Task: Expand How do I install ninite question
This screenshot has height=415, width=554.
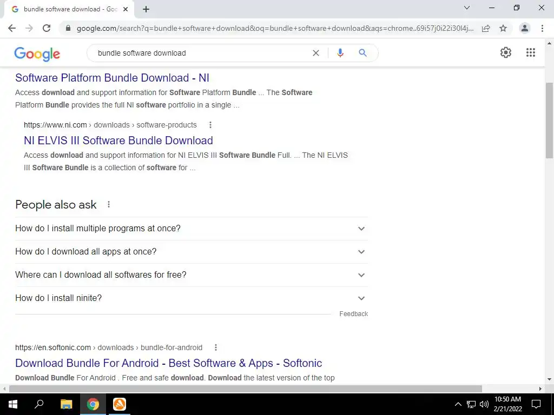Action: coord(192,298)
